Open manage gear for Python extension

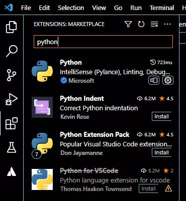tap(168, 81)
